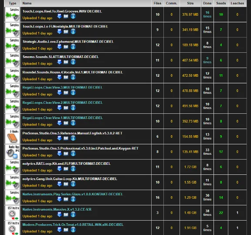Image resolution: width=251 pixels, height=235 pixels.
Task: Sort by Seeds column header
Action: pyautogui.click(x=221, y=3)
